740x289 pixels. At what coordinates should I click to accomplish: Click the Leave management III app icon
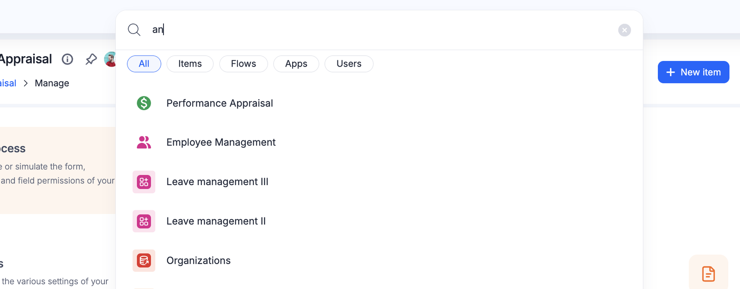click(x=144, y=182)
